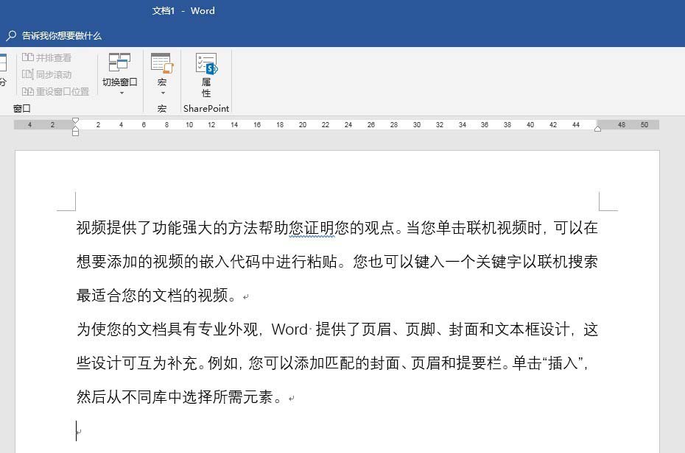
Task: Click the 宏 macros icon
Action: (x=162, y=63)
